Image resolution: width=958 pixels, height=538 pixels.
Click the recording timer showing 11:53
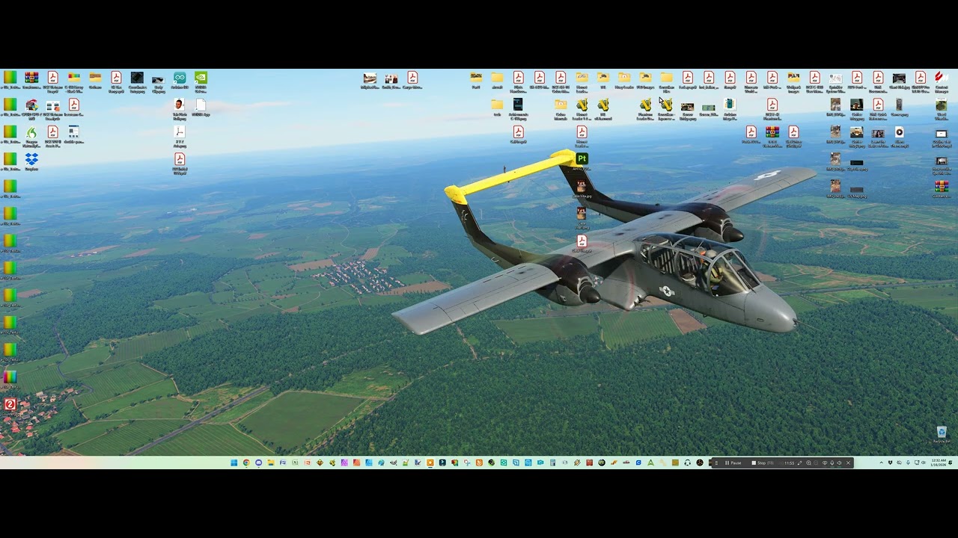790,463
